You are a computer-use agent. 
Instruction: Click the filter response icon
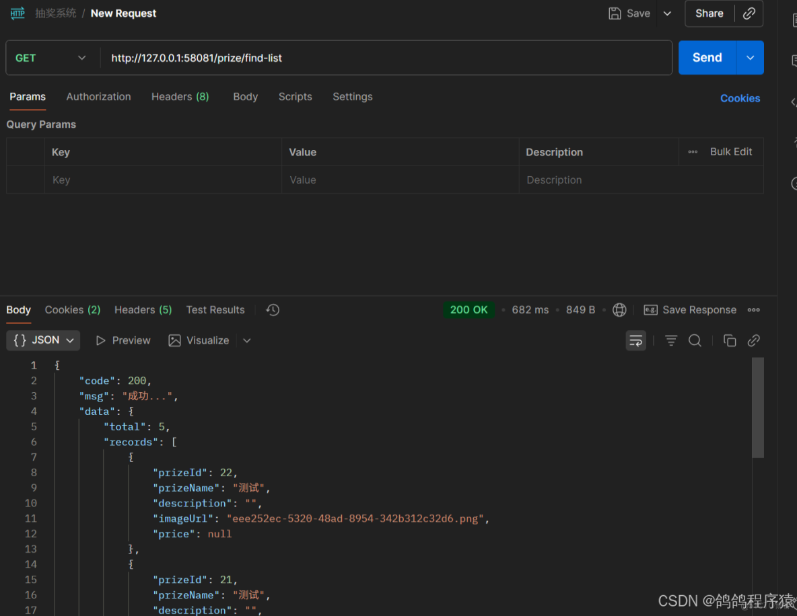coord(671,341)
